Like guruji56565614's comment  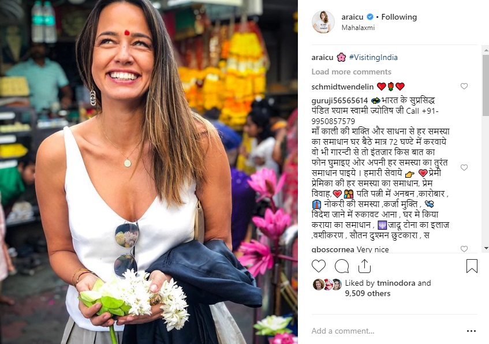pos(464,167)
